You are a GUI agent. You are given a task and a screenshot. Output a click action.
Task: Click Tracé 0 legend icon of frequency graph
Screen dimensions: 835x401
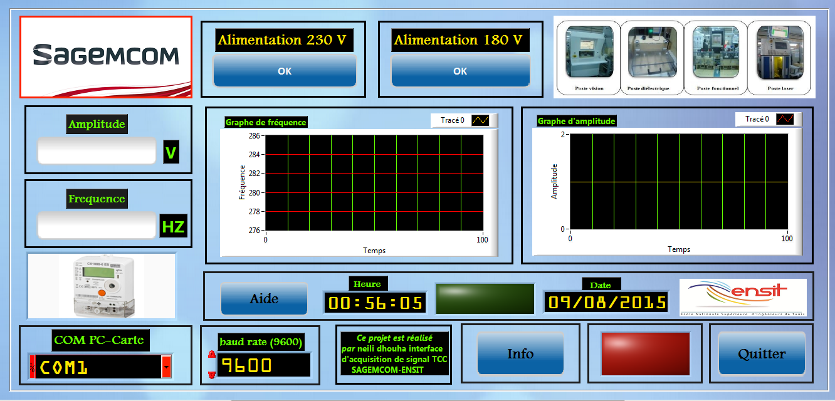[x=481, y=120]
